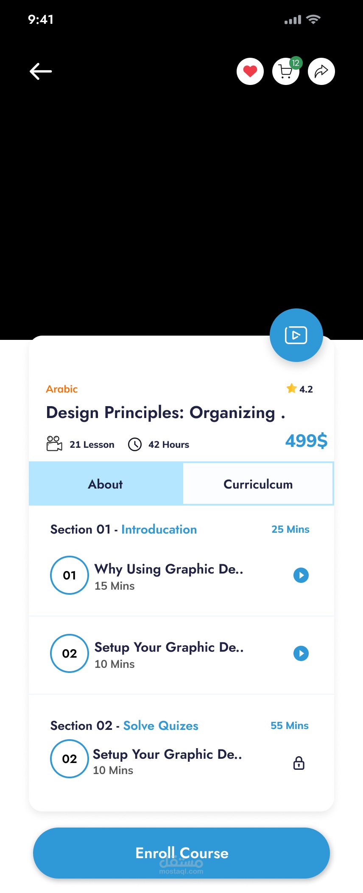This screenshot has width=363, height=893.
Task: Play lesson 01 Why Using Graphic De..
Action: [x=301, y=575]
